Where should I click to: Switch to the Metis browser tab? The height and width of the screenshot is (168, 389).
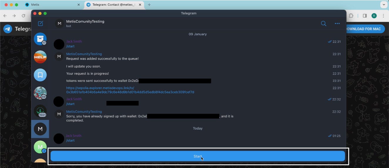[52, 5]
